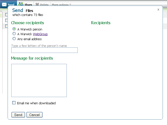The width and height of the screenshot is (167, 125).
Task: Focus the person's name text field
Action: [x=44, y=50]
